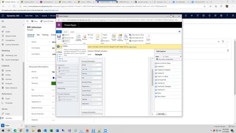The height and width of the screenshot is (133, 236).
Task: Open Leads in the Dynamics sitemap
Action: coord(7,32)
